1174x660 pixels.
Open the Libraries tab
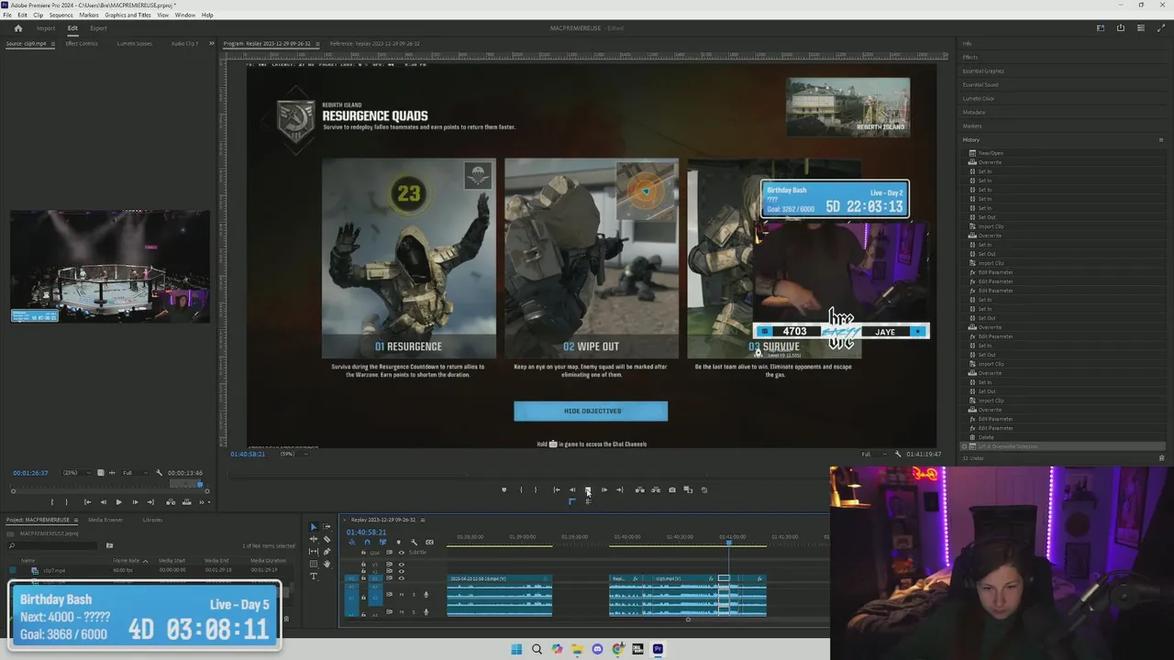(x=152, y=520)
